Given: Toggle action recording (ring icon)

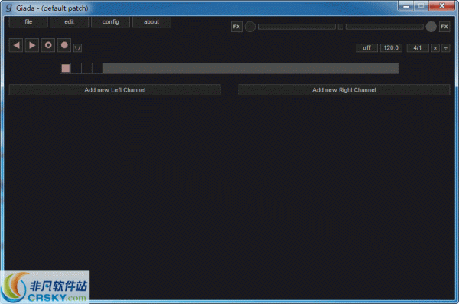Looking at the screenshot, I should point(48,45).
